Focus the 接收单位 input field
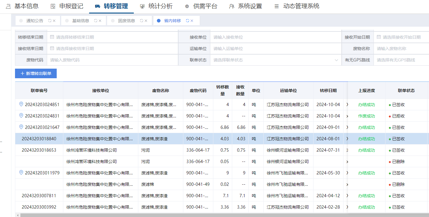This screenshot has height=217, width=429. 276,37
